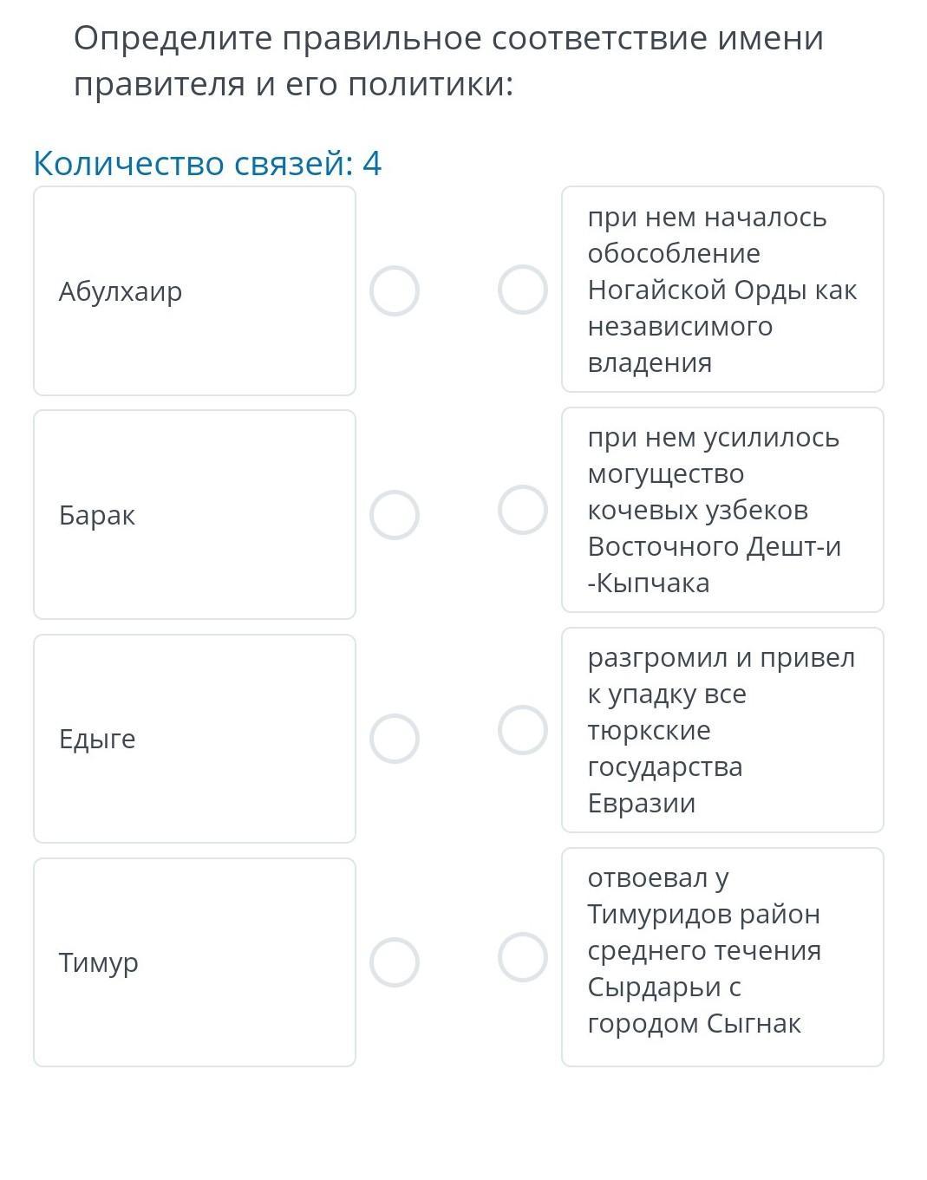Click the Тимур ruler card
The width and height of the screenshot is (927, 1180).
click(194, 962)
